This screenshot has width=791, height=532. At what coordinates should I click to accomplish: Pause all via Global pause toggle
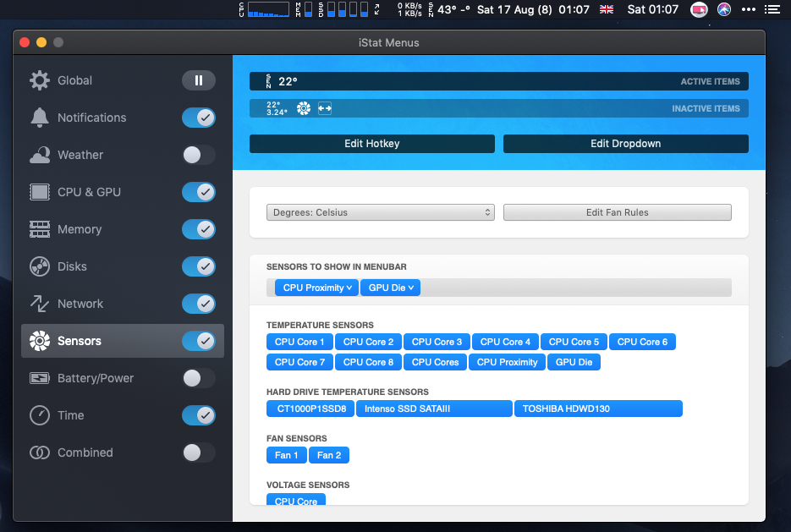(199, 80)
